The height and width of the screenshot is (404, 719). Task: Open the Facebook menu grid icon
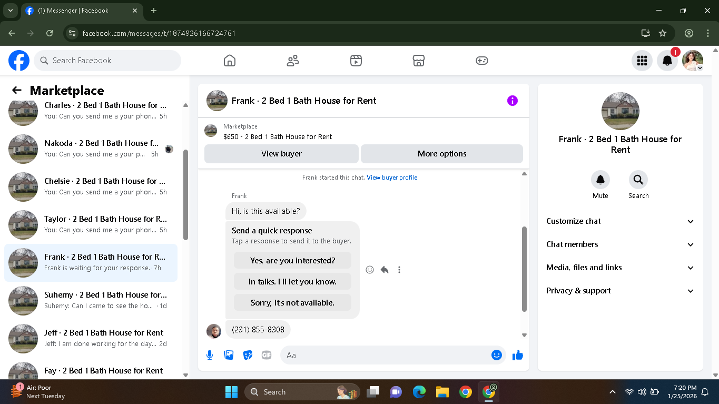coord(642,61)
